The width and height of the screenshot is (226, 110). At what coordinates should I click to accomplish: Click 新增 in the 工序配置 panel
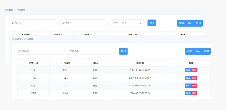click(181, 23)
